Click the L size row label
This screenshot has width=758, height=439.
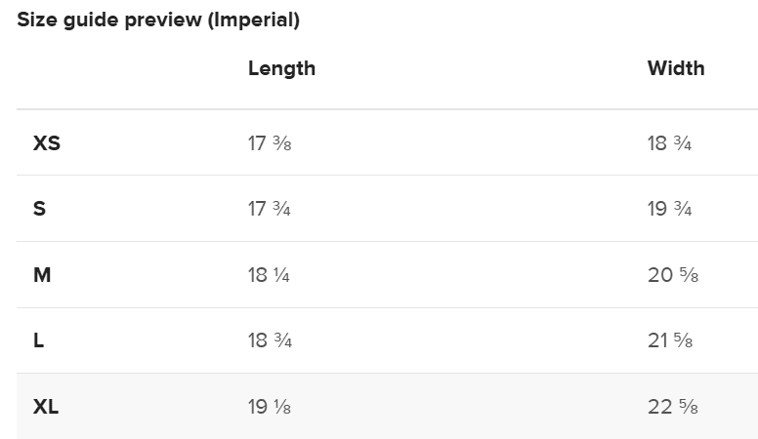[38, 340]
